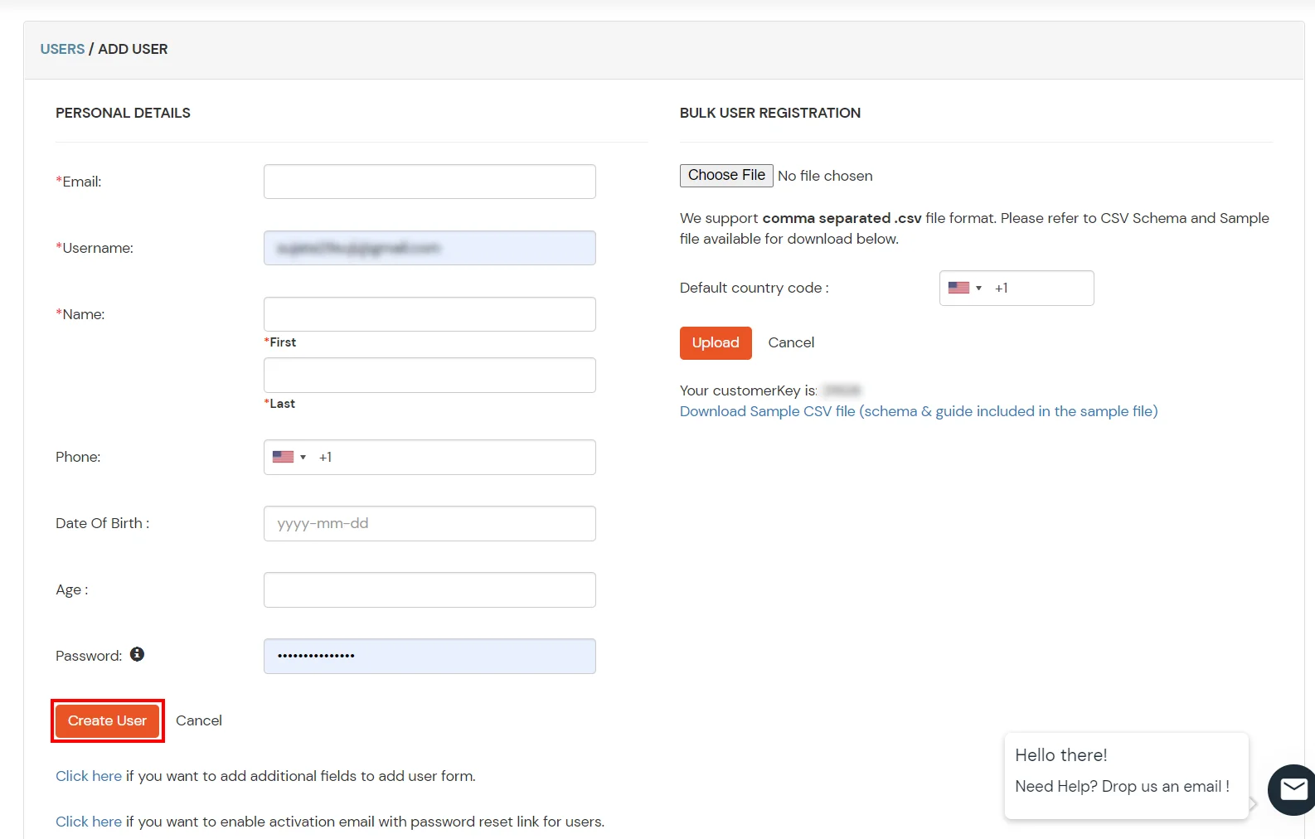
Task: Click here link to enable activation email
Action: tap(89, 822)
